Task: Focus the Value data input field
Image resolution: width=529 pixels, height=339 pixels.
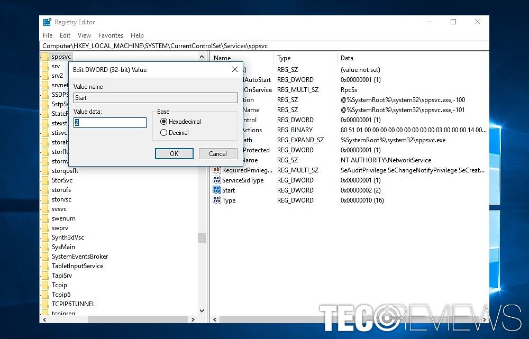Action: [x=110, y=123]
